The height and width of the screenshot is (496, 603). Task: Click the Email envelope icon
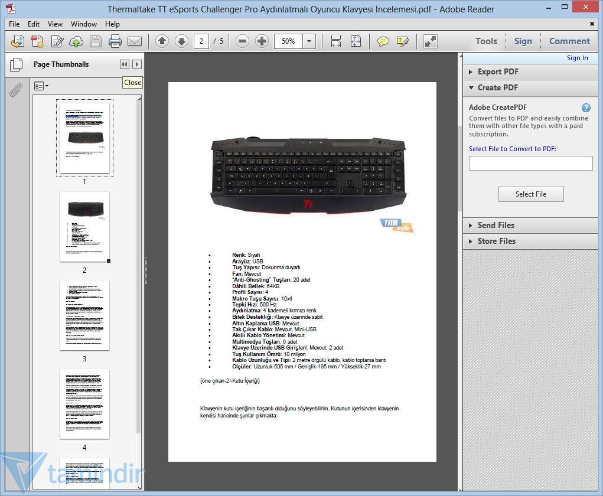pyautogui.click(x=135, y=41)
